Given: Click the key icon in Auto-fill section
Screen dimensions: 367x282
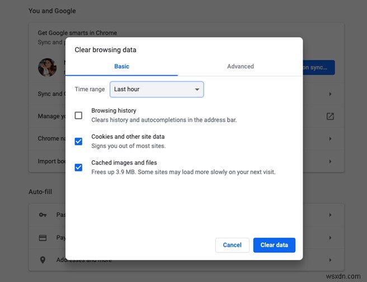Looking at the screenshot, I should pos(43,215).
